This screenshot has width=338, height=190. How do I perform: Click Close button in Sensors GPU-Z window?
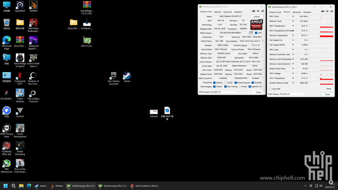(327, 94)
